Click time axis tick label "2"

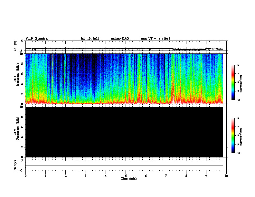coord(66,176)
